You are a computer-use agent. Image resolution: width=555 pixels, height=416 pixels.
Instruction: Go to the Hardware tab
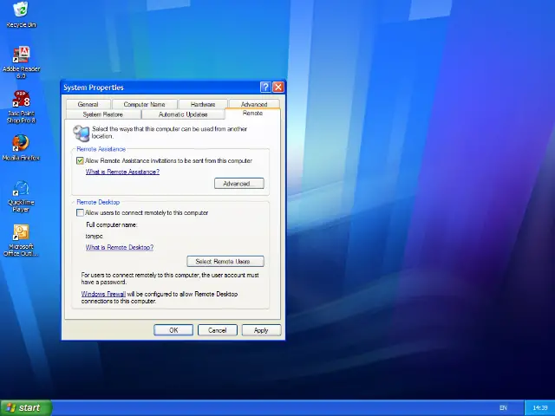click(x=203, y=104)
